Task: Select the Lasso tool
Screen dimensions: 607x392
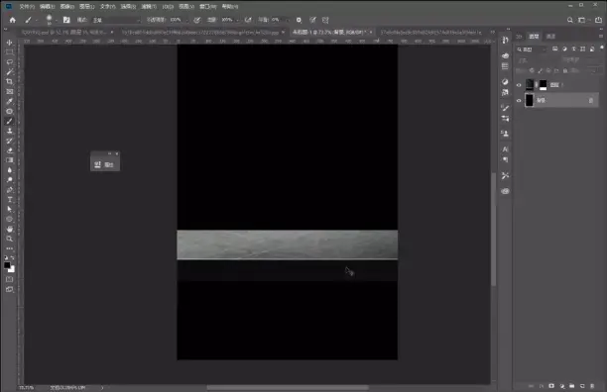Action: click(10, 61)
